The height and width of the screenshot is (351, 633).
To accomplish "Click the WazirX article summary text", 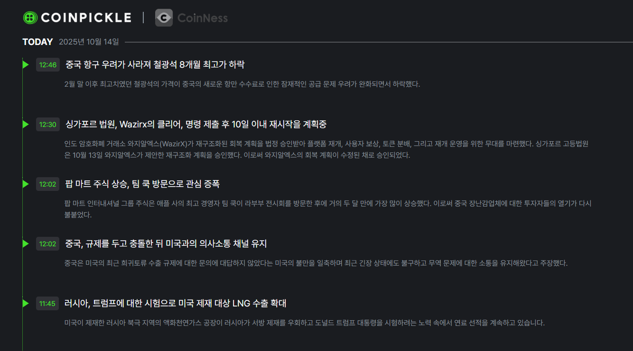I will [327, 149].
